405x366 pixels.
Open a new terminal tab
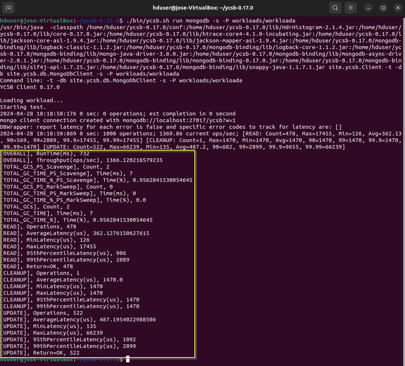[x=8, y=8]
